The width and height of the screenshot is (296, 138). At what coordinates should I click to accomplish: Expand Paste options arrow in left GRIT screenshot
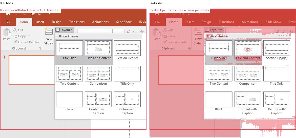tap(7, 43)
